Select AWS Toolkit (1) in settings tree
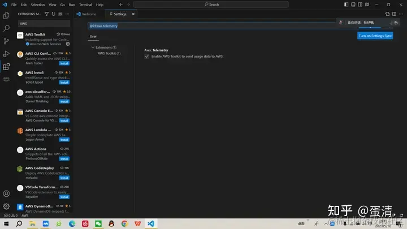Screen dimensions: 407x229 click(109, 54)
